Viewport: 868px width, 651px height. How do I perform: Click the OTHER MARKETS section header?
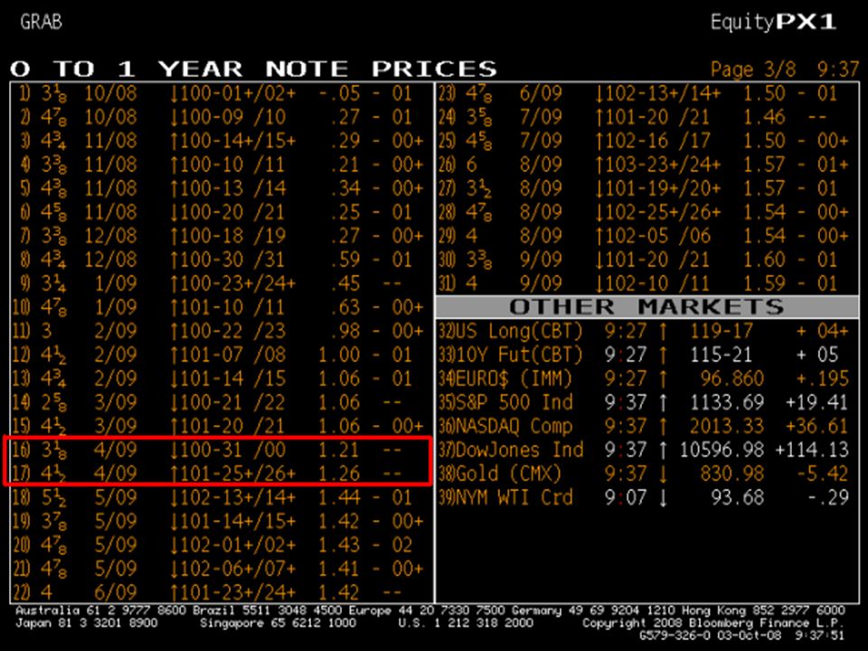(646, 307)
